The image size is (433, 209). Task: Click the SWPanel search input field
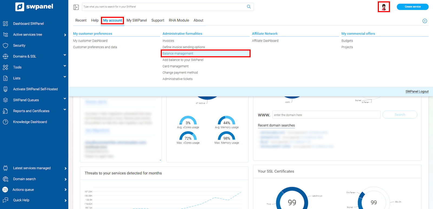[168, 7]
